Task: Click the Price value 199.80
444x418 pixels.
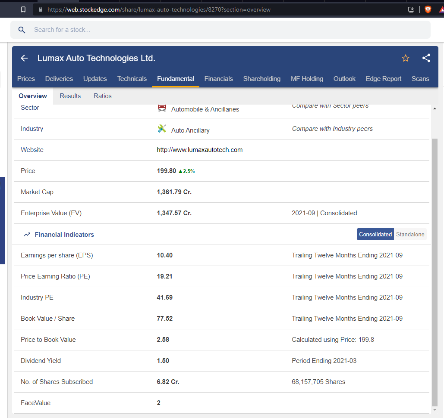Action: (167, 171)
